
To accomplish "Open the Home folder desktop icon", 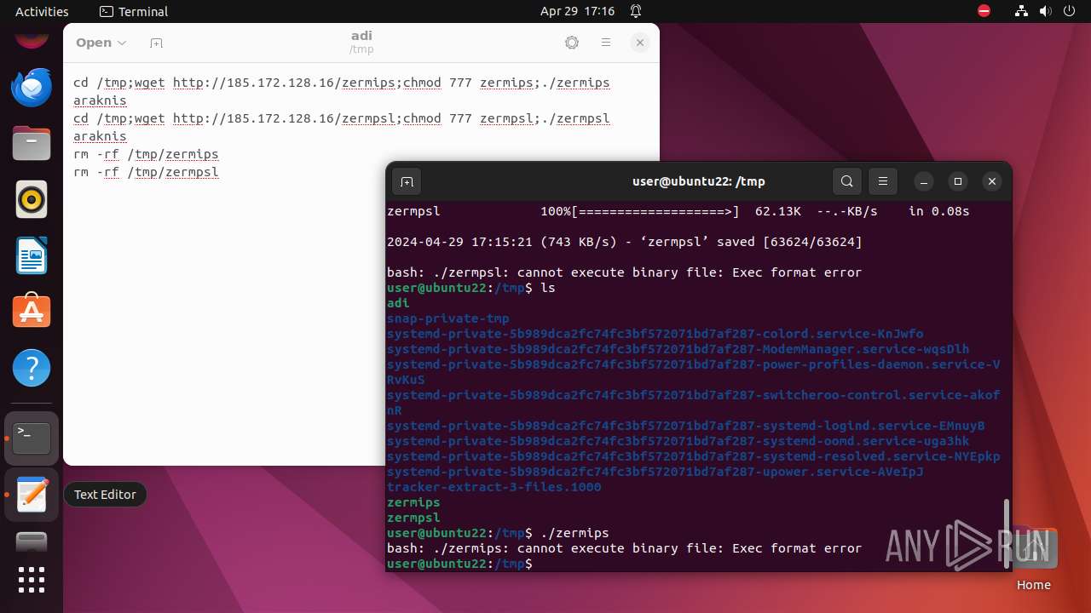I will [x=1033, y=560].
